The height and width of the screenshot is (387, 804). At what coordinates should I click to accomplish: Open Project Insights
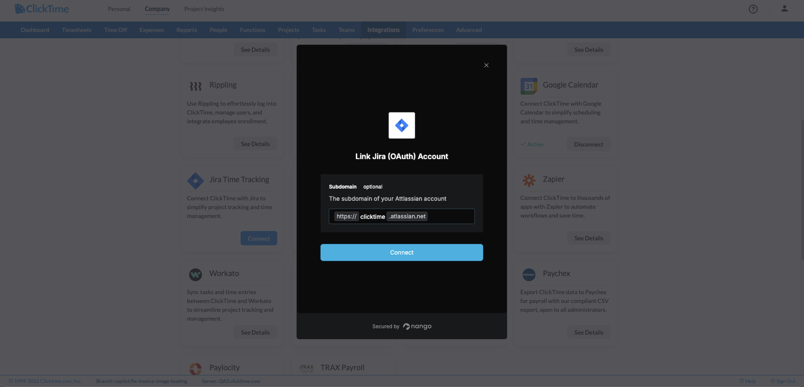[204, 9]
